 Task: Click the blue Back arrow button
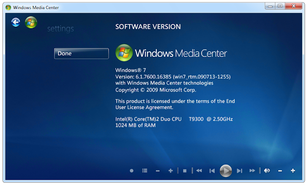click(x=16, y=22)
